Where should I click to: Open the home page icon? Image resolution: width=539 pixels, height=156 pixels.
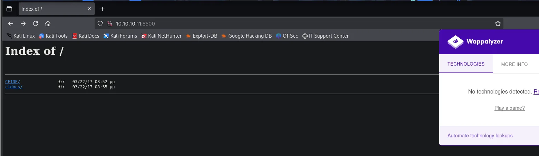pos(48,23)
